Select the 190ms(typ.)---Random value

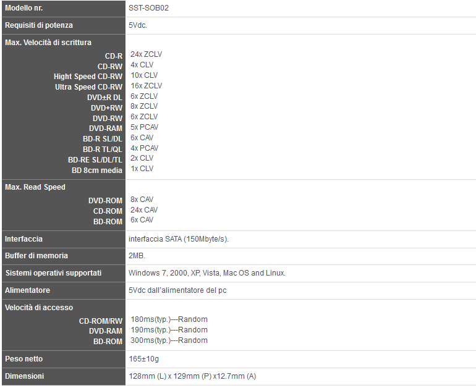point(169,330)
